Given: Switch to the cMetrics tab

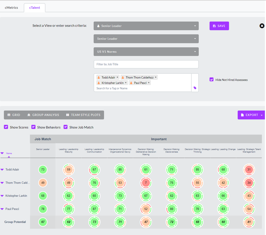Looking at the screenshot, I should point(12,8).
